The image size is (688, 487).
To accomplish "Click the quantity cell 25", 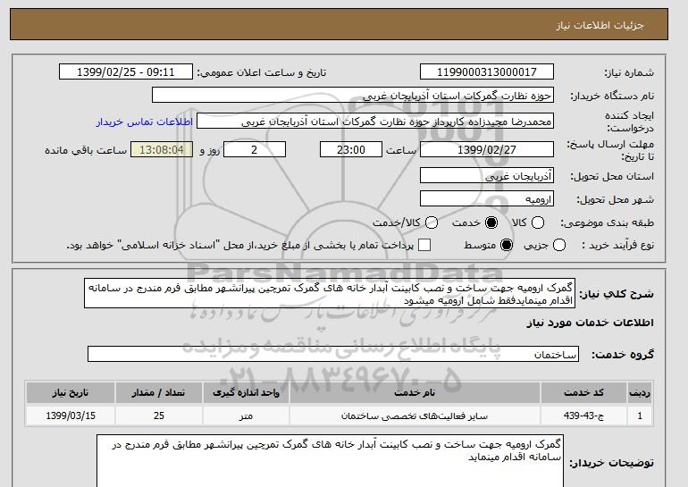I will pos(159,416).
